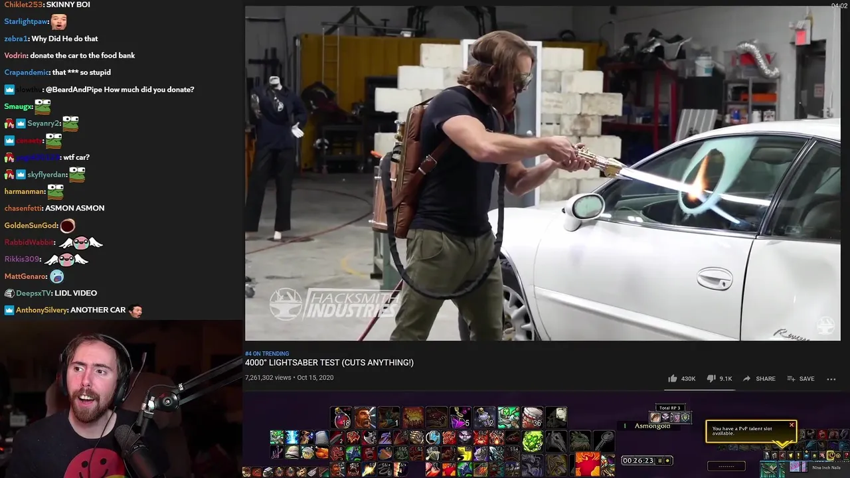Open zebra1's chat username

(16, 39)
